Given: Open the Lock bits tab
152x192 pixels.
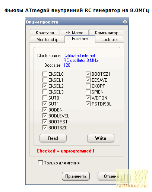Looking at the screenshot, I should (x=109, y=40).
